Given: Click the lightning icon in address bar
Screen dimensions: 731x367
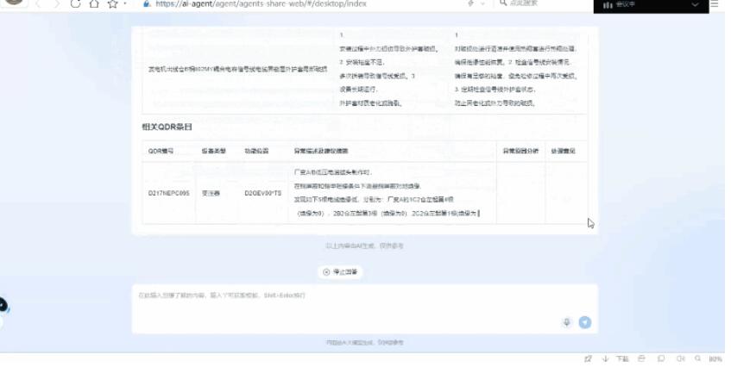Looking at the screenshot, I should pos(470,4).
